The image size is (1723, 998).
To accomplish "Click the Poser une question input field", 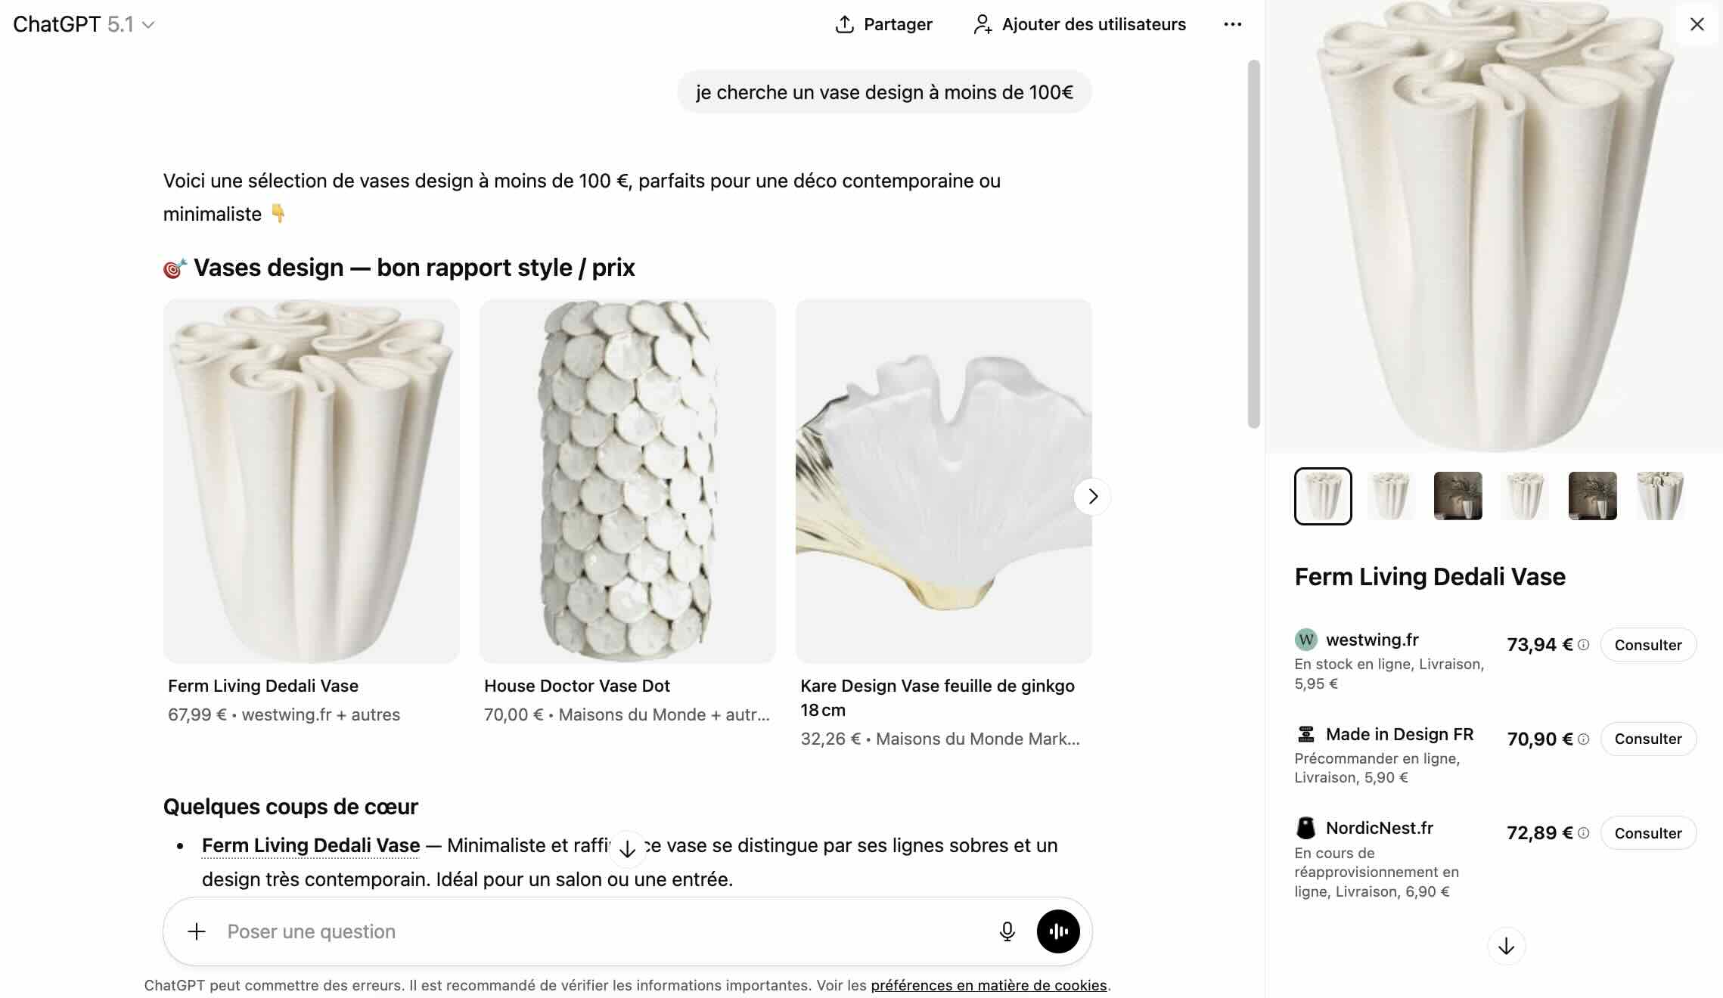I will tap(590, 931).
